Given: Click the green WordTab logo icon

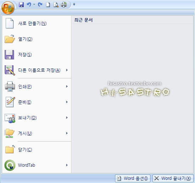Looking at the screenshot, I should click(10, 165).
